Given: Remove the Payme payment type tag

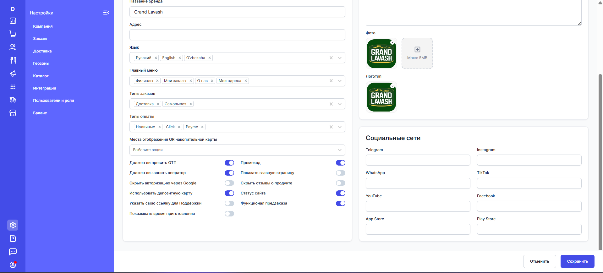Looking at the screenshot, I should click(202, 127).
